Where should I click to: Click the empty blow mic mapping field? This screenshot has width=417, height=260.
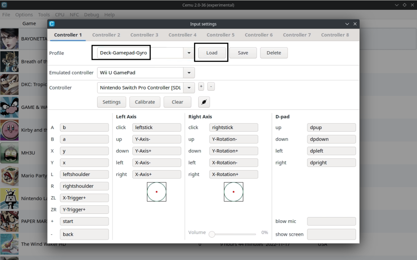tap(331, 221)
